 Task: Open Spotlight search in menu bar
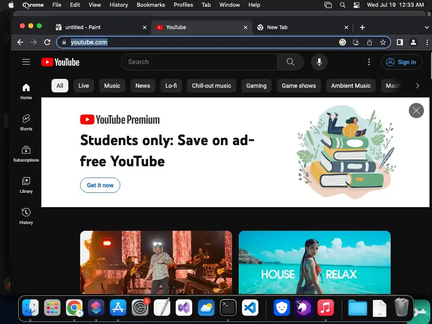pyautogui.click(x=343, y=5)
